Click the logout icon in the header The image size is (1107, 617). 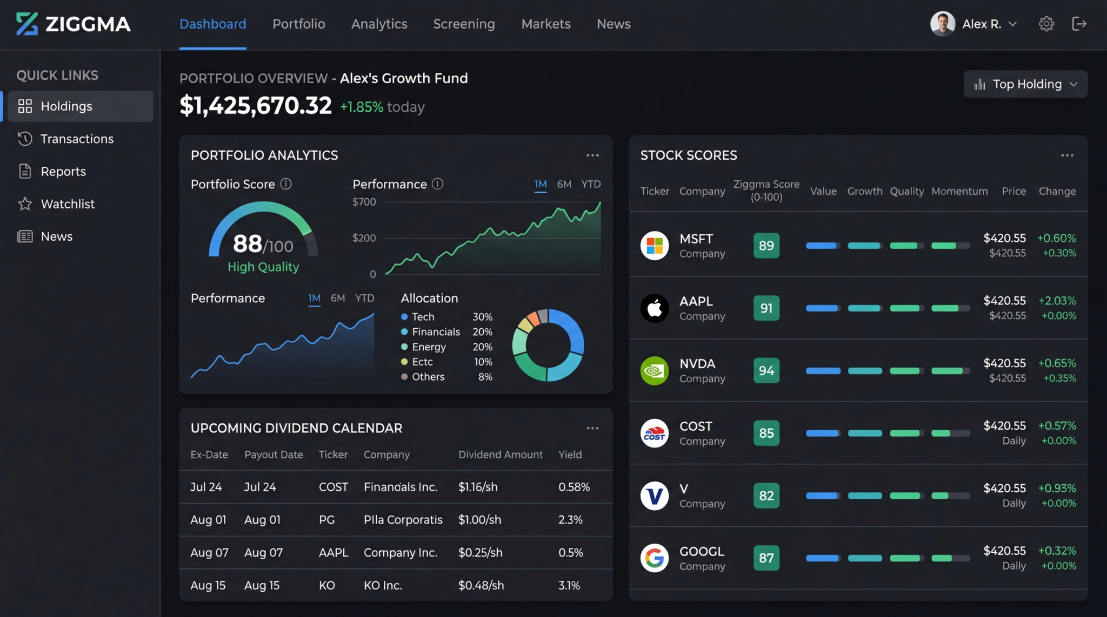[x=1079, y=24]
